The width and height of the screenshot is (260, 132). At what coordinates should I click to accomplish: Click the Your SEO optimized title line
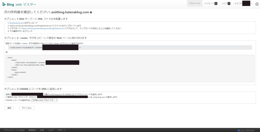(30, 65)
